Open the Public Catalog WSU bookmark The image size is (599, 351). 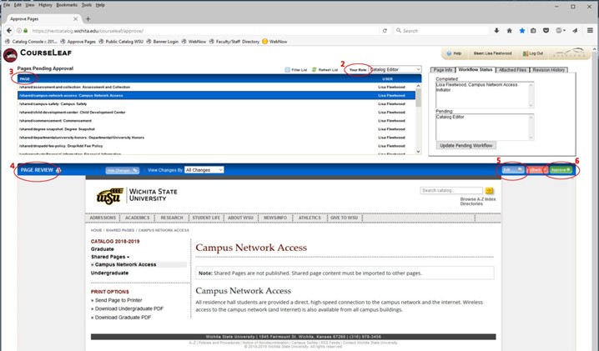(121, 42)
